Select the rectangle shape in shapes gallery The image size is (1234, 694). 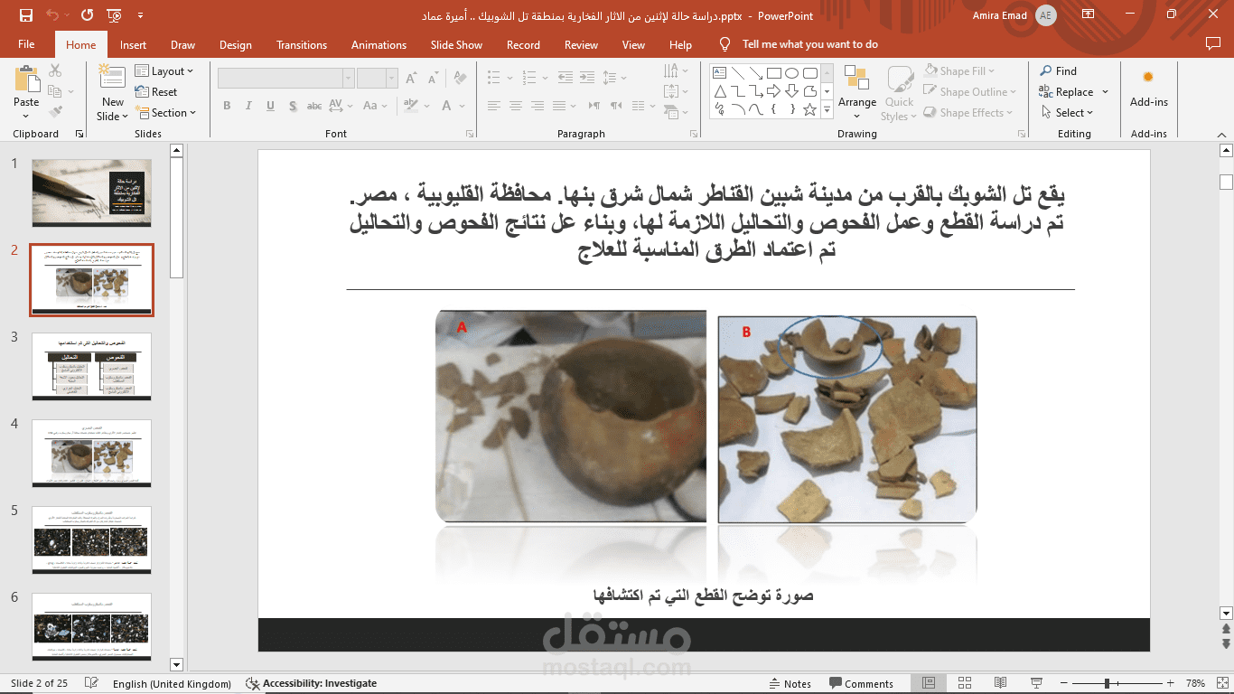click(774, 73)
